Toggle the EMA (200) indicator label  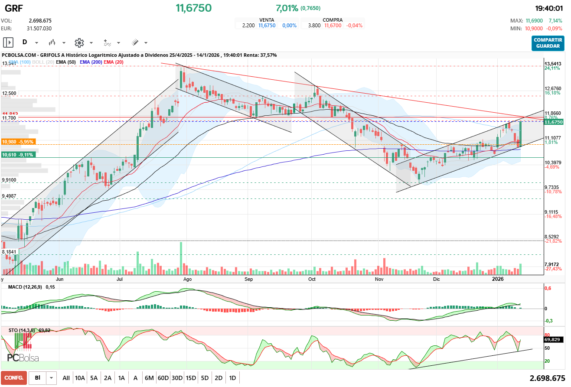click(x=91, y=62)
